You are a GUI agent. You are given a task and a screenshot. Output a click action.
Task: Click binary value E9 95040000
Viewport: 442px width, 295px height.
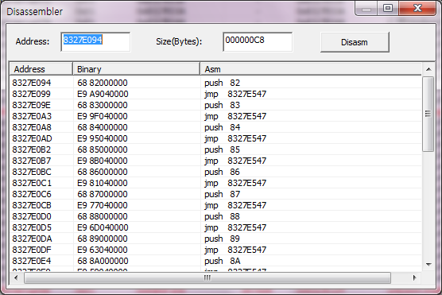point(103,138)
